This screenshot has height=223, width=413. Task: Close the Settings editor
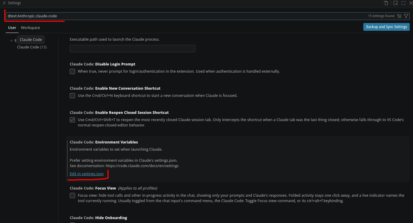tap(411, 3)
